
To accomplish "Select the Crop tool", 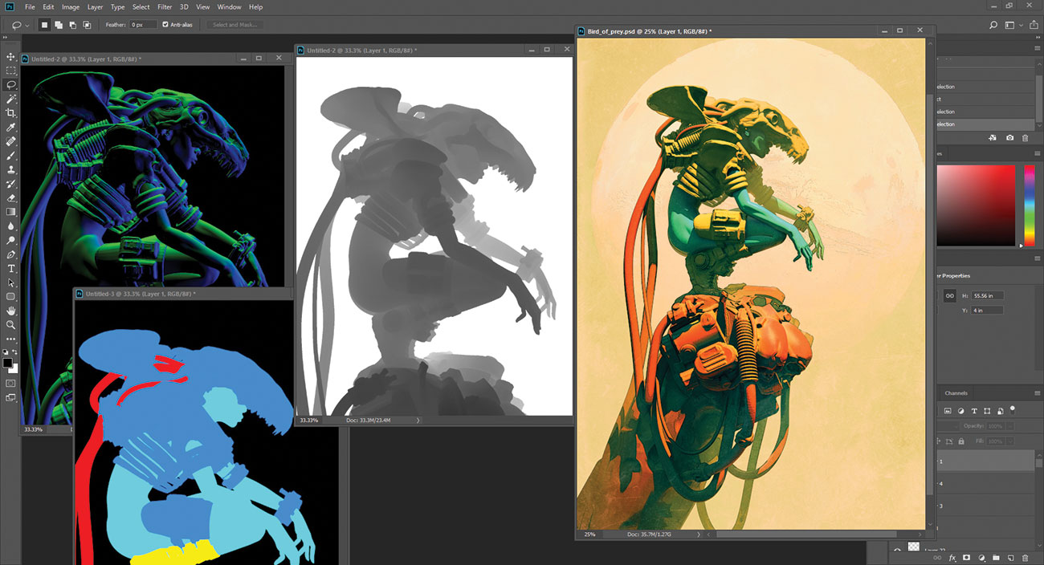I will [x=11, y=113].
